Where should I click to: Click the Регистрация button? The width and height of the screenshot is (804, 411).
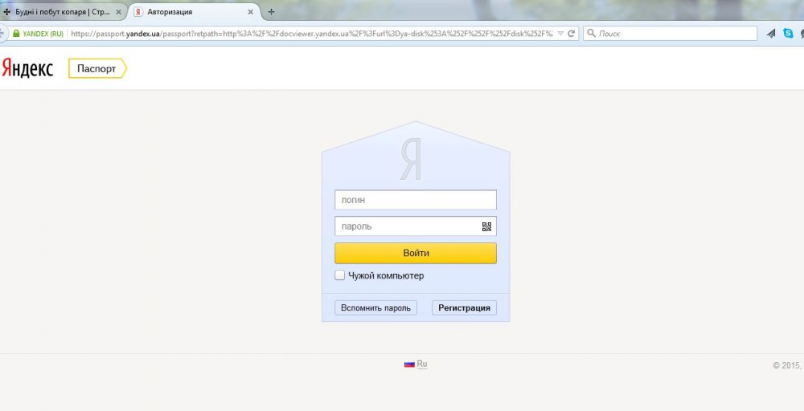point(464,307)
